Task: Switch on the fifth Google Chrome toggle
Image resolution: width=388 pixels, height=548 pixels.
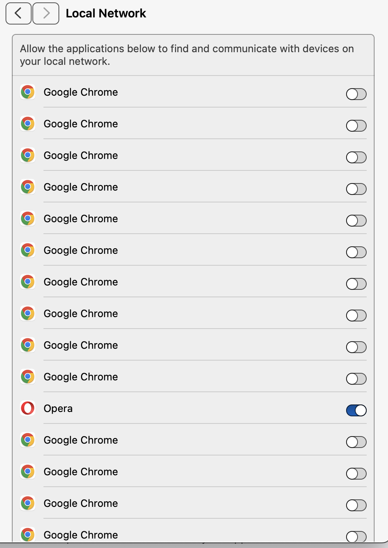Action: [356, 221]
